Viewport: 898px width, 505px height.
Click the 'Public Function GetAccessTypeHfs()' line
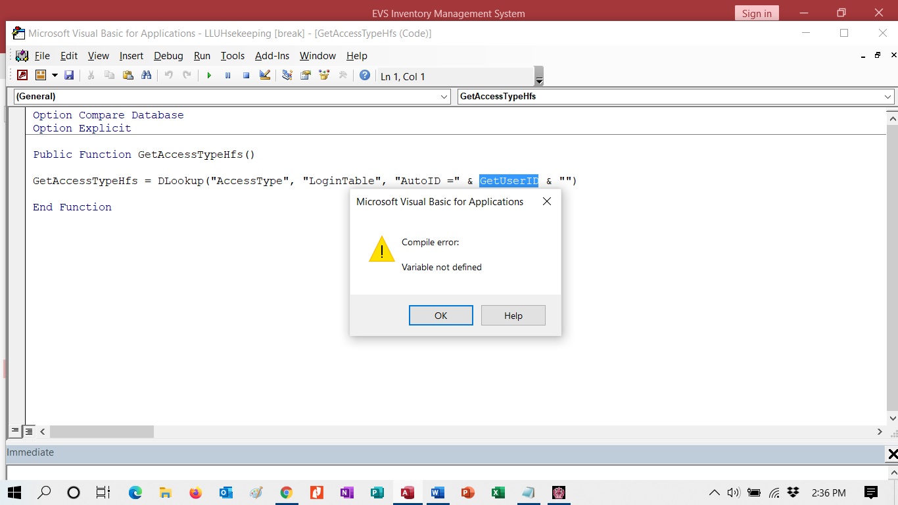(144, 155)
